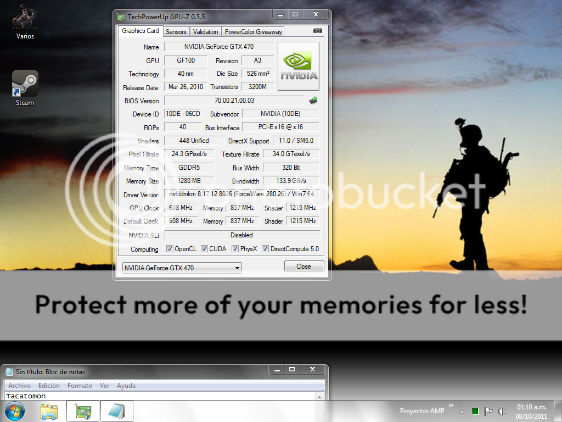The image size is (562, 422).
Task: Open the Archivo menu in Notepad
Action: click(x=19, y=386)
